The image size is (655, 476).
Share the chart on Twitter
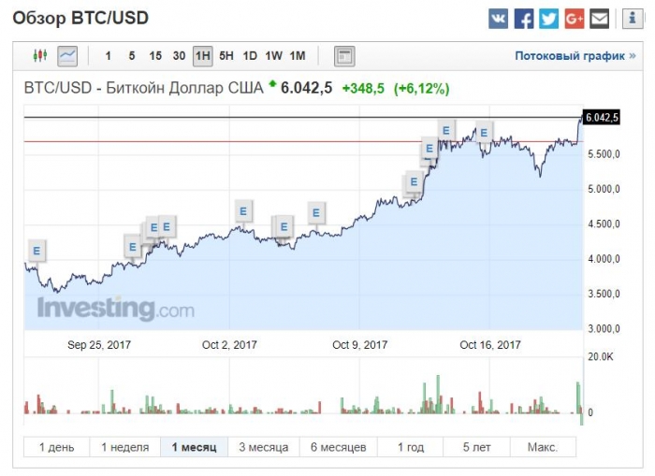click(x=549, y=18)
